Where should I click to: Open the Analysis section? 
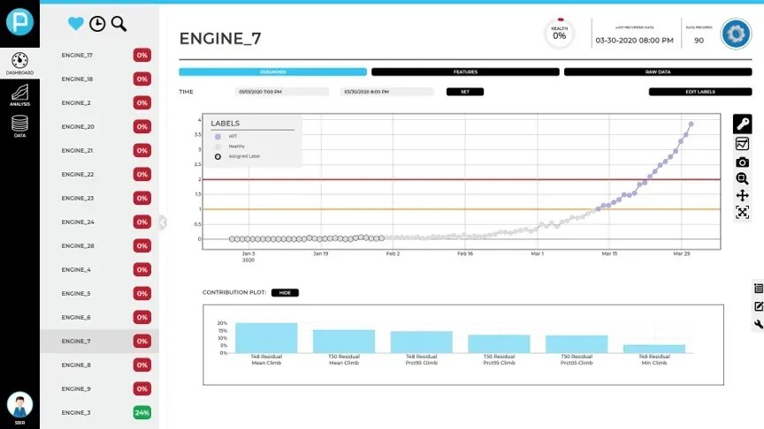19,94
